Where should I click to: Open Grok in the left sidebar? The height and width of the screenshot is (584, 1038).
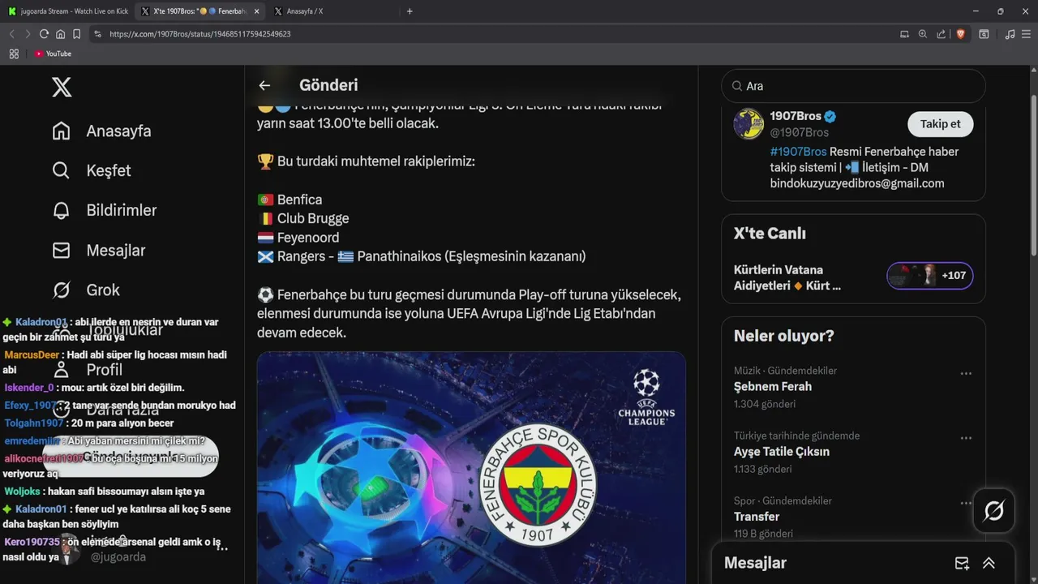pyautogui.click(x=86, y=290)
